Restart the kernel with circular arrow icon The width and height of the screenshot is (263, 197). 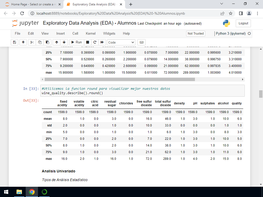(95, 42)
